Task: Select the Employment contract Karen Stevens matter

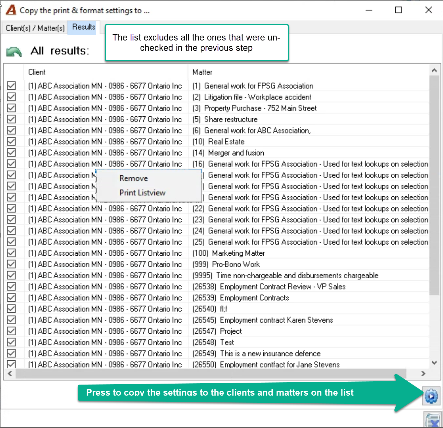Action: point(263,320)
